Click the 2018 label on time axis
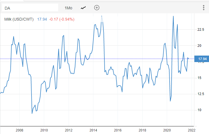209x134 pixels. [x=142, y=130]
